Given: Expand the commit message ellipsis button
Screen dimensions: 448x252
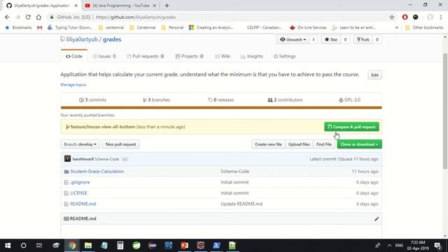Looking at the screenshot, I should coord(125,159).
